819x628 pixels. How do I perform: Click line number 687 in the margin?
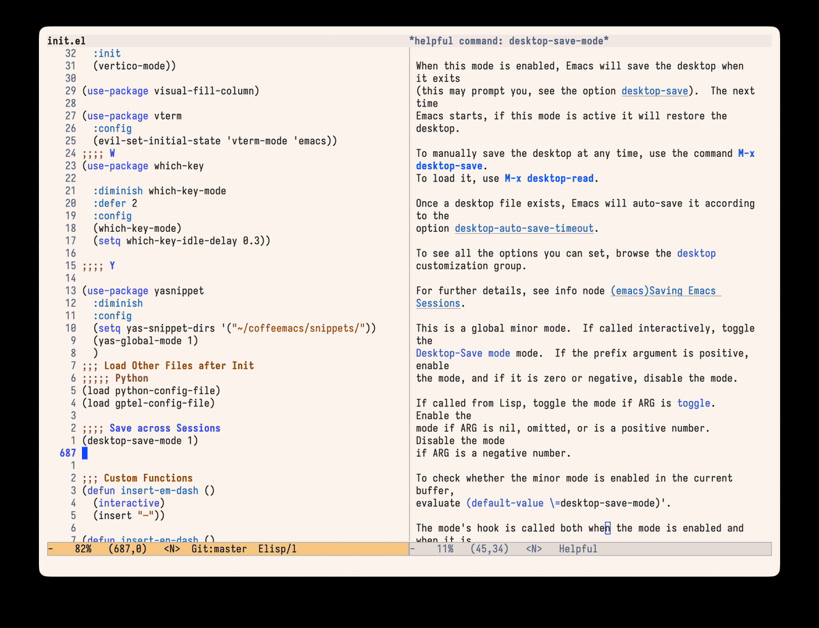68,453
